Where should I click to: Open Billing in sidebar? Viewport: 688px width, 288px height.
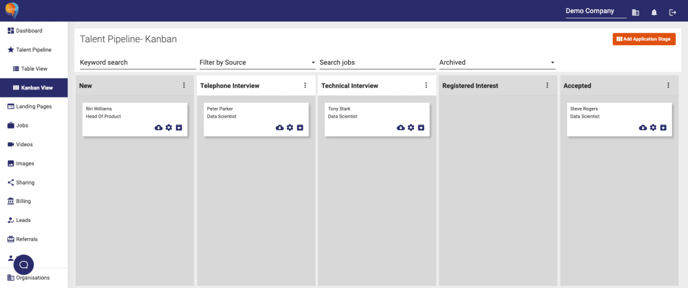pyautogui.click(x=34, y=201)
